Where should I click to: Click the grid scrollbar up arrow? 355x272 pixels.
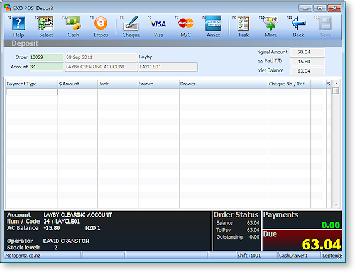tap(336, 84)
